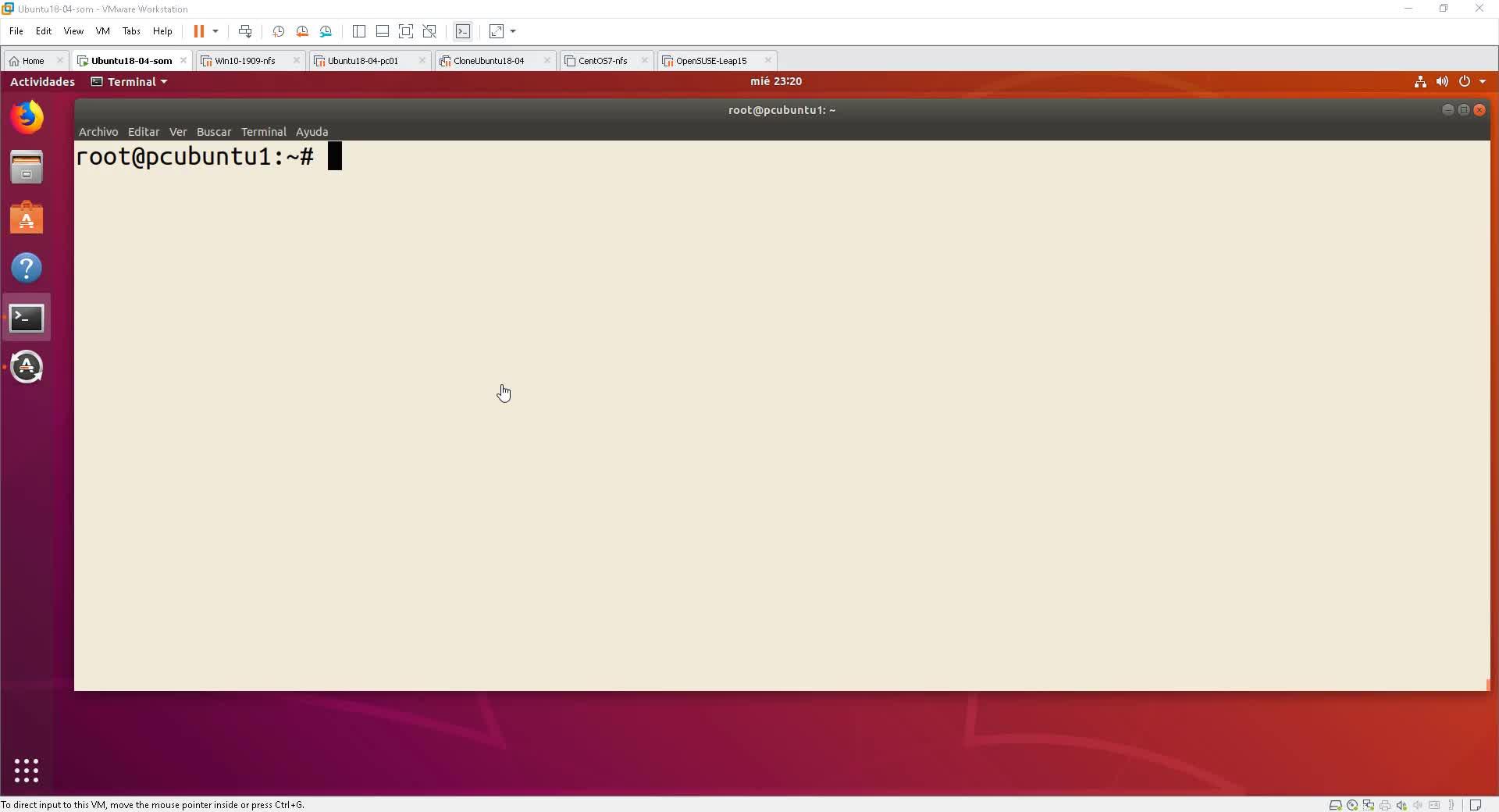Expand the power options dropdown arrow

(x=215, y=31)
